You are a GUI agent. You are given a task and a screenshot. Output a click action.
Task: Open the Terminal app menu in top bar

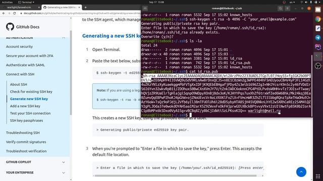click(x=26, y=2)
